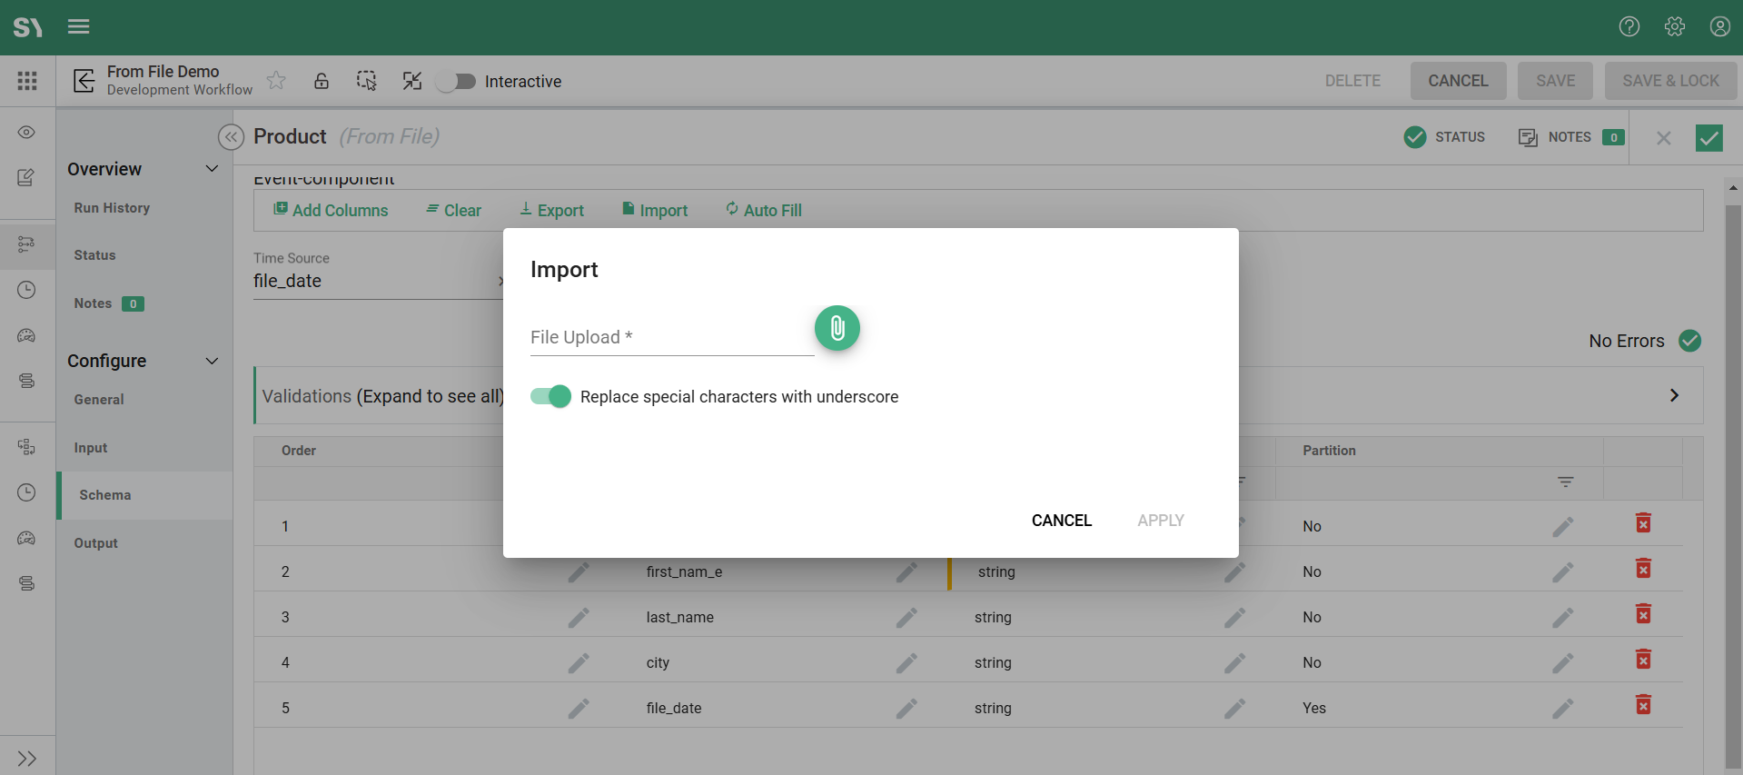Delete row 3 with red trash icon
The width and height of the screenshot is (1743, 775).
(1643, 615)
